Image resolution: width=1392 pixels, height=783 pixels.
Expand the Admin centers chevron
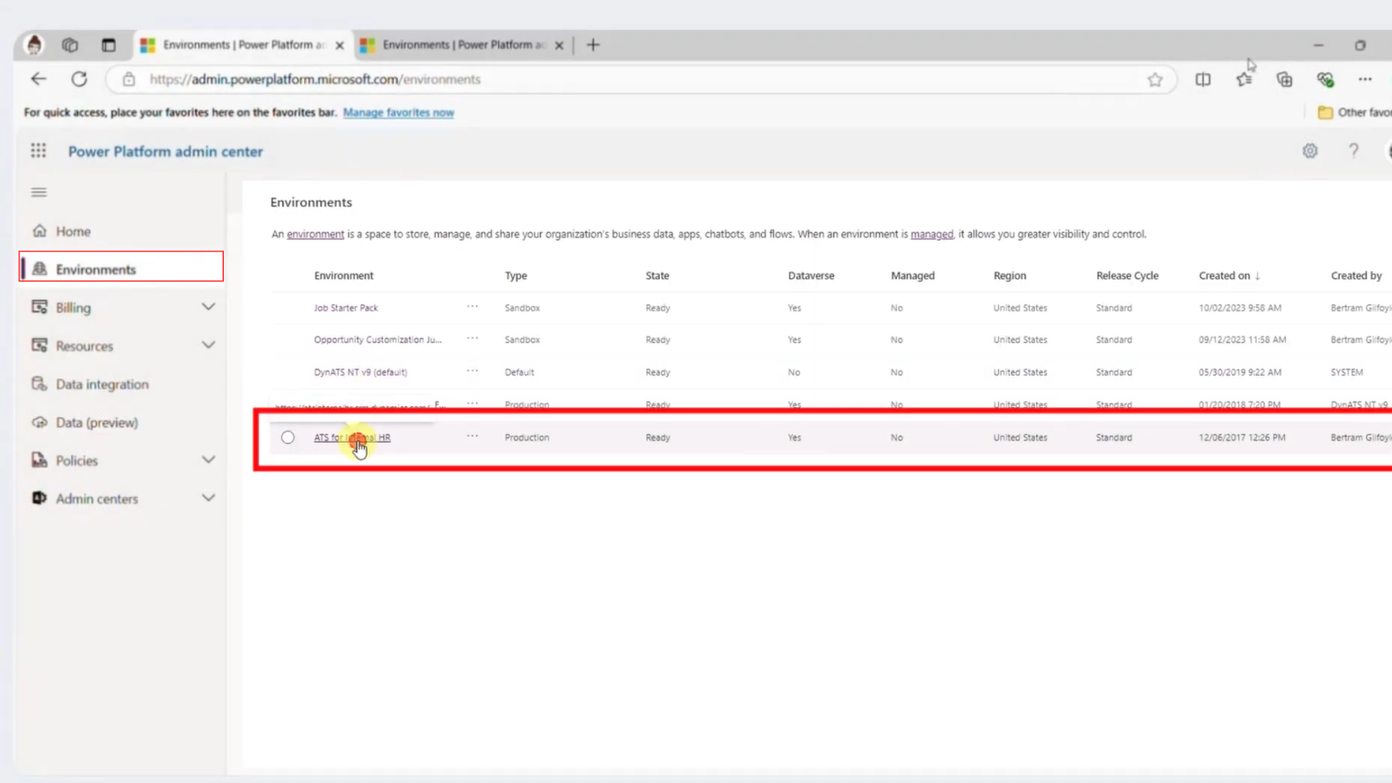208,498
